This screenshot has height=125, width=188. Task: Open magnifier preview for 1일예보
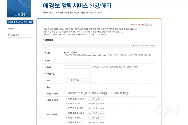pyautogui.click(x=85, y=93)
